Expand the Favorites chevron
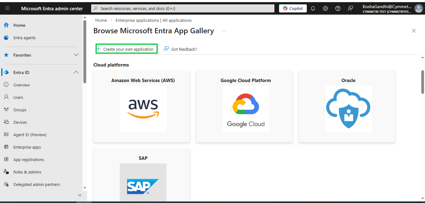Image resolution: width=425 pixels, height=203 pixels. click(x=76, y=55)
